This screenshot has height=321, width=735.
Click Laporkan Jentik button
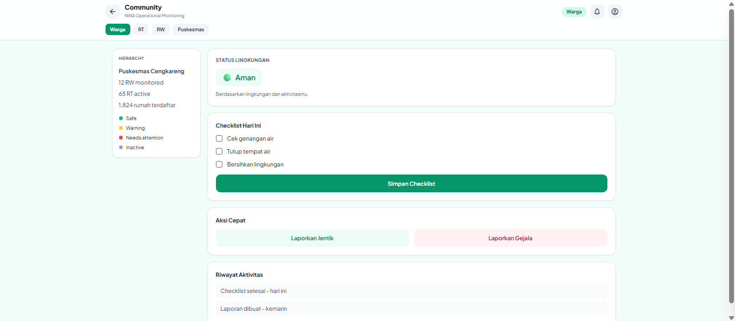click(312, 238)
